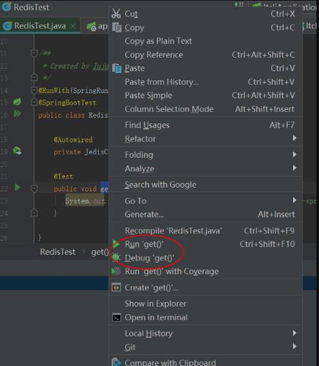Click the scissors Cut icon
Image resolution: width=319 pixels, height=366 pixels.
[x=116, y=14]
